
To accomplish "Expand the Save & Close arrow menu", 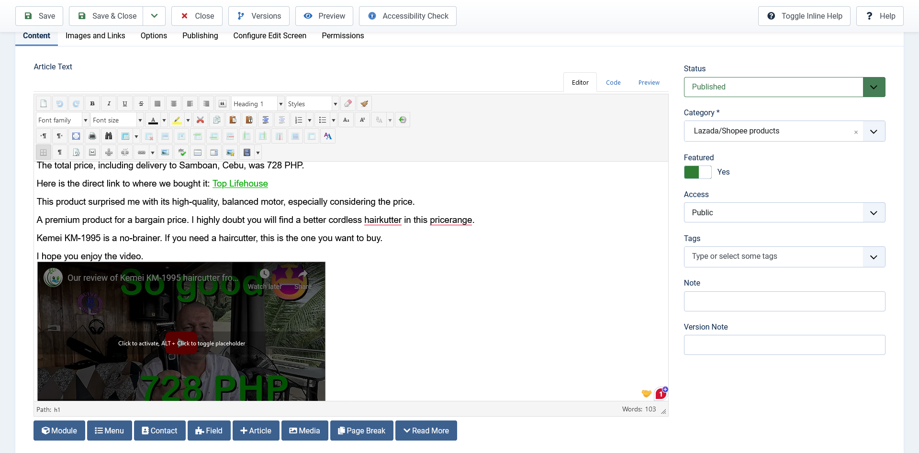I will pyautogui.click(x=155, y=16).
